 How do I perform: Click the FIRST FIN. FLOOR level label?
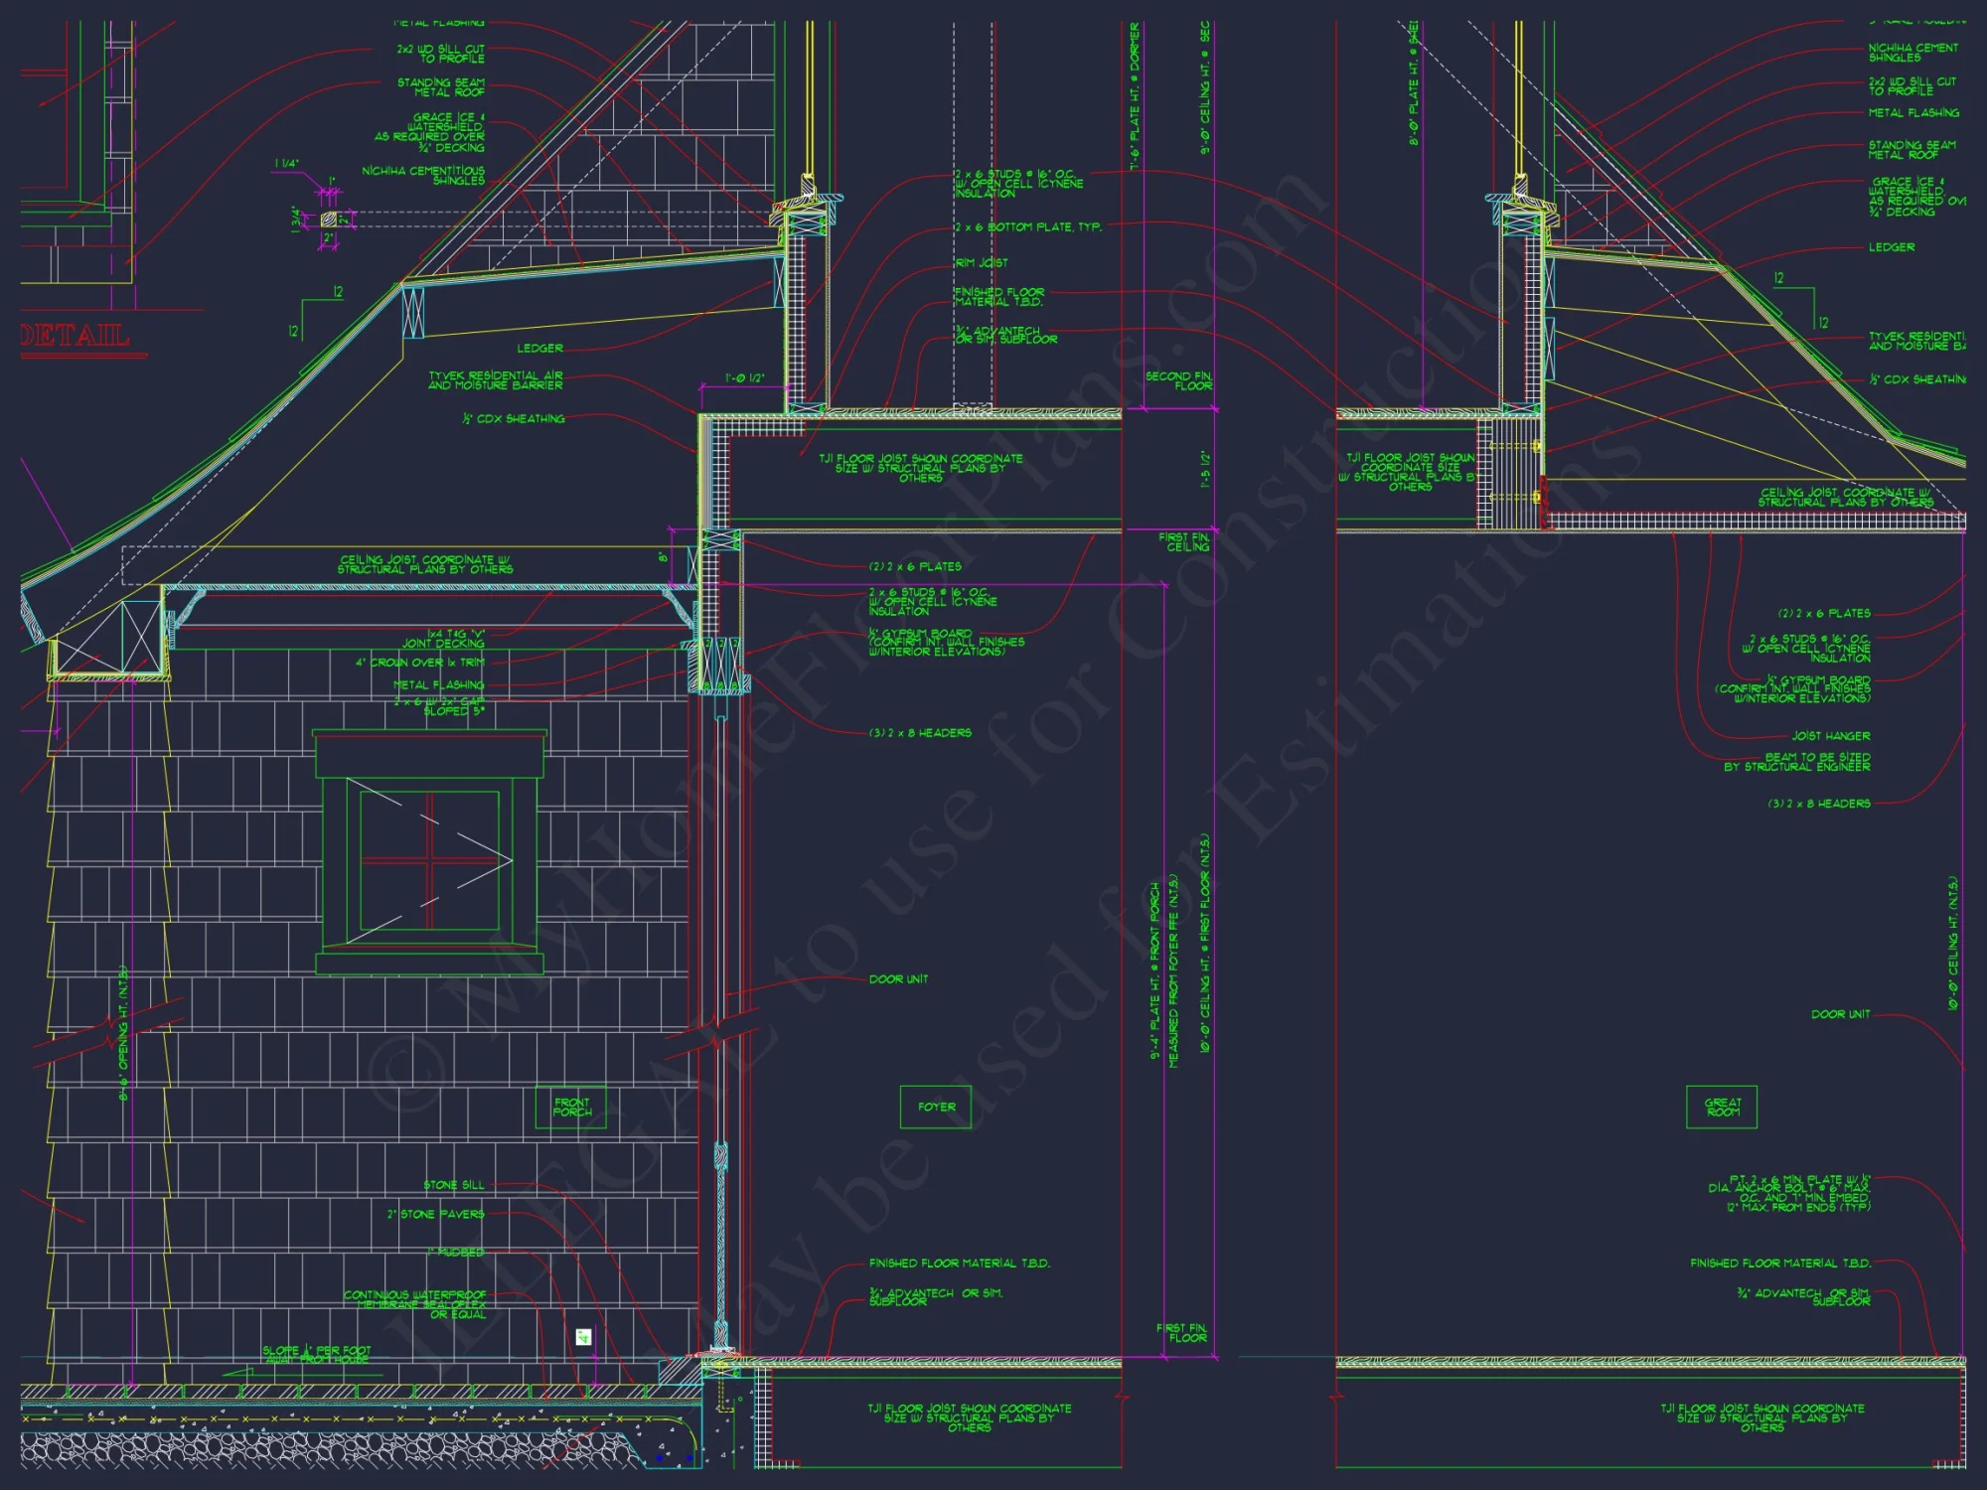tap(1182, 1332)
